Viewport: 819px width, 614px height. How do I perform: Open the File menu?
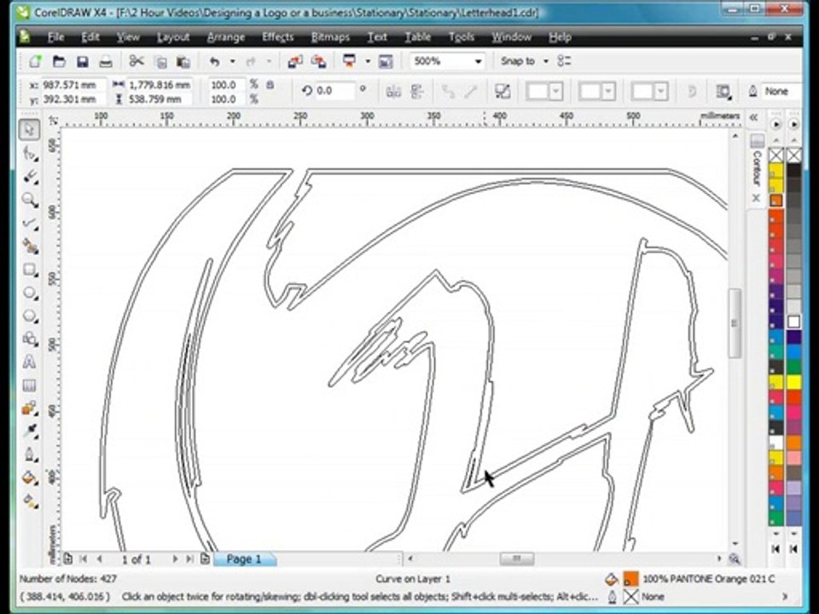(55, 37)
